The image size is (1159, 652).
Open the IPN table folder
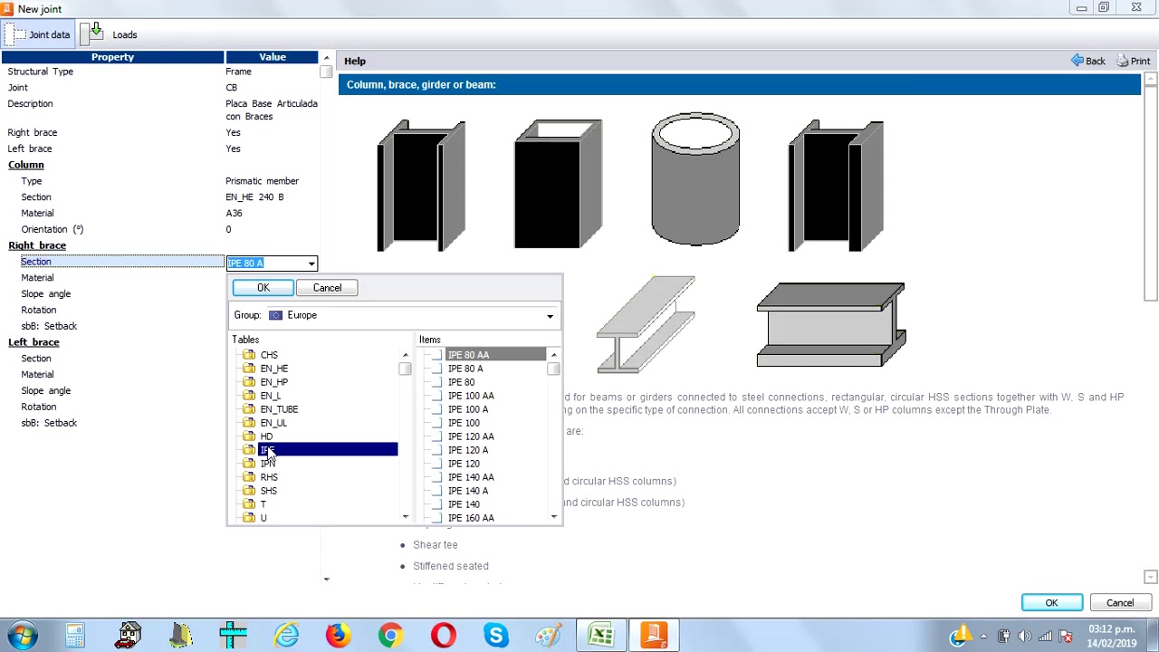click(268, 464)
